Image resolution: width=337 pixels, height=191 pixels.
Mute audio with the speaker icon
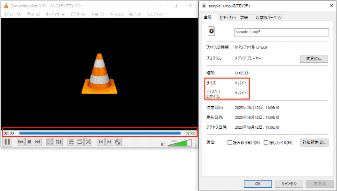163,144
